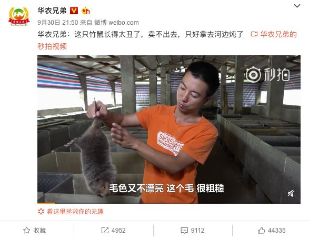Open the 看这里拯救你的无趣 link

pyautogui.click(x=75, y=212)
